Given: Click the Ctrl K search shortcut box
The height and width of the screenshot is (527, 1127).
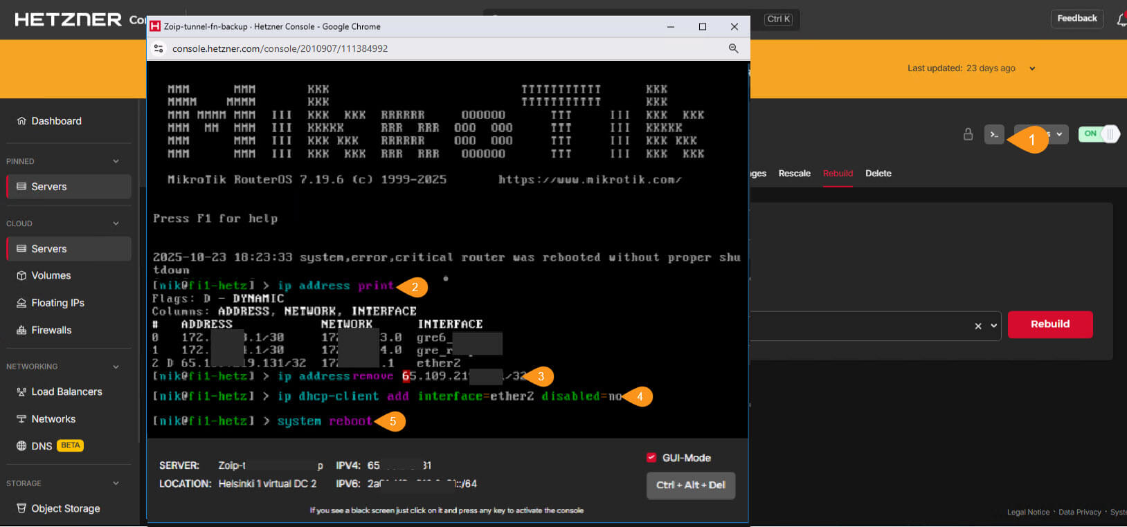Looking at the screenshot, I should tap(779, 19).
